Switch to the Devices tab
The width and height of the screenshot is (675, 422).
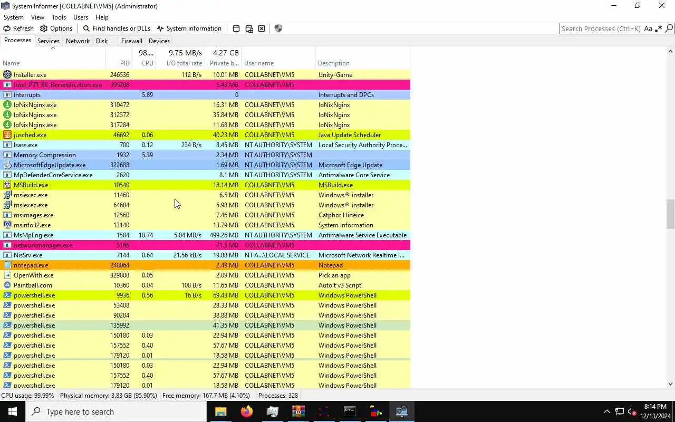[x=159, y=41]
